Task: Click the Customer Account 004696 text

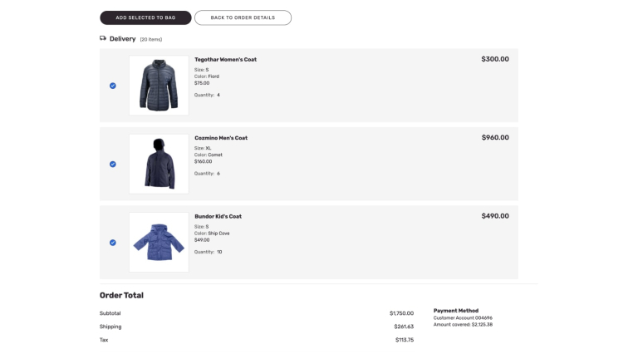Action: click(x=463, y=317)
